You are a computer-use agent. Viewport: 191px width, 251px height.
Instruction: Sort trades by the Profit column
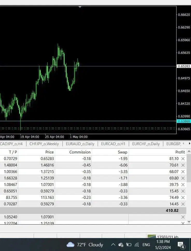click(x=180, y=152)
